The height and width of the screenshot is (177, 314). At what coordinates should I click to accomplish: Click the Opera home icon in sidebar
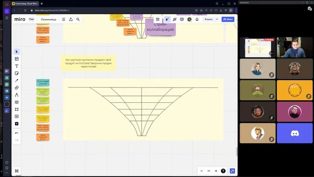pyautogui.click(x=7, y=11)
